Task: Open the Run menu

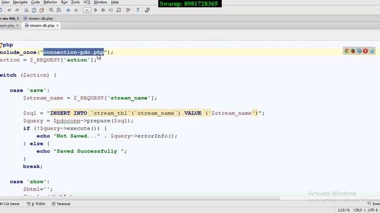Action: (64, 2)
